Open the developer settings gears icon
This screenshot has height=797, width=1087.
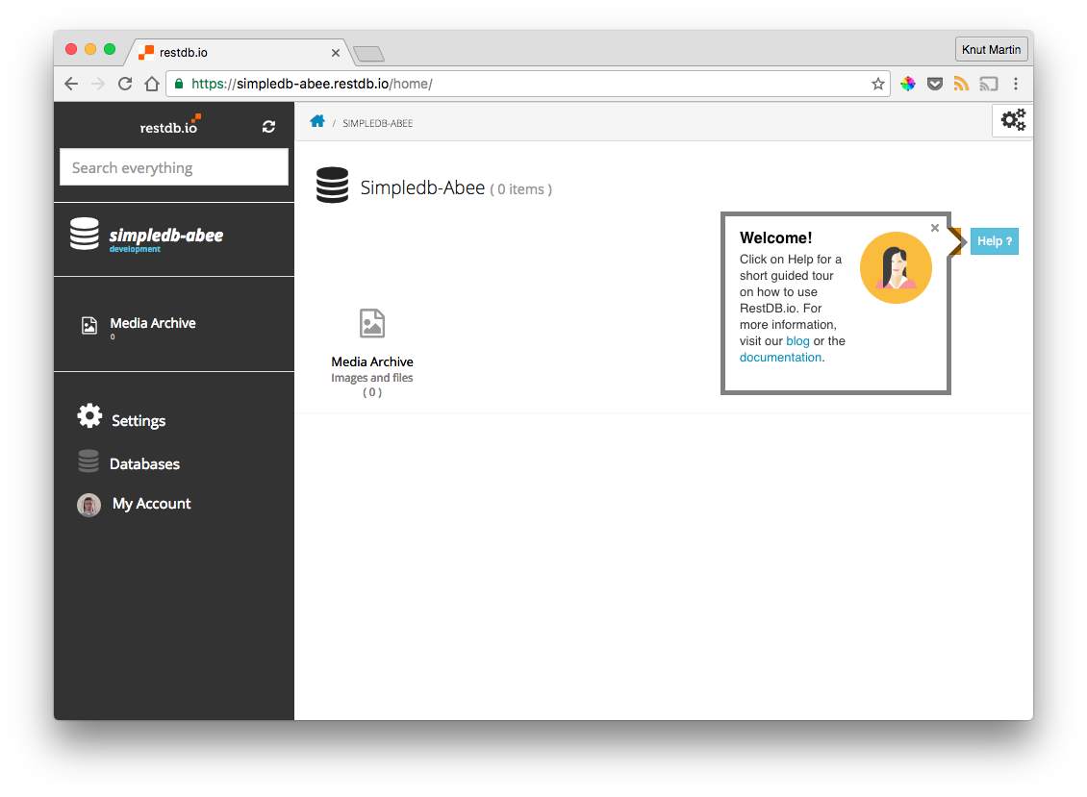(x=1013, y=120)
